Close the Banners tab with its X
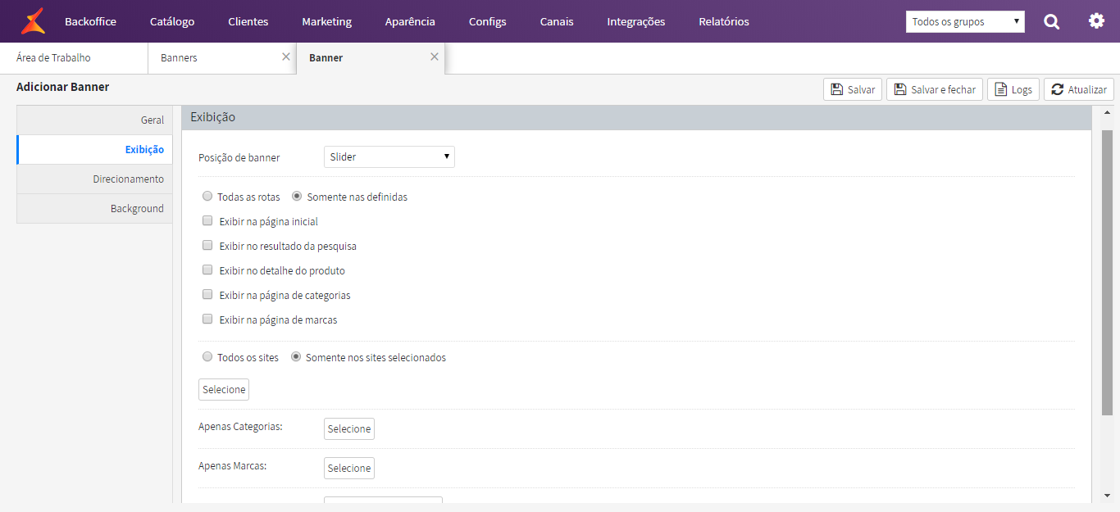This screenshot has height=512, width=1120. (x=286, y=57)
